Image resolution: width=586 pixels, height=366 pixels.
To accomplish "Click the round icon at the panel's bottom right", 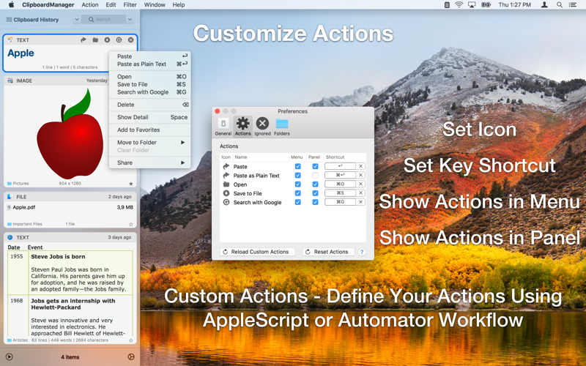I will pyautogui.click(x=131, y=356).
